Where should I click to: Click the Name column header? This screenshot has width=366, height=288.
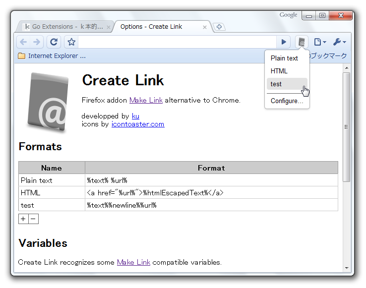[52, 168]
